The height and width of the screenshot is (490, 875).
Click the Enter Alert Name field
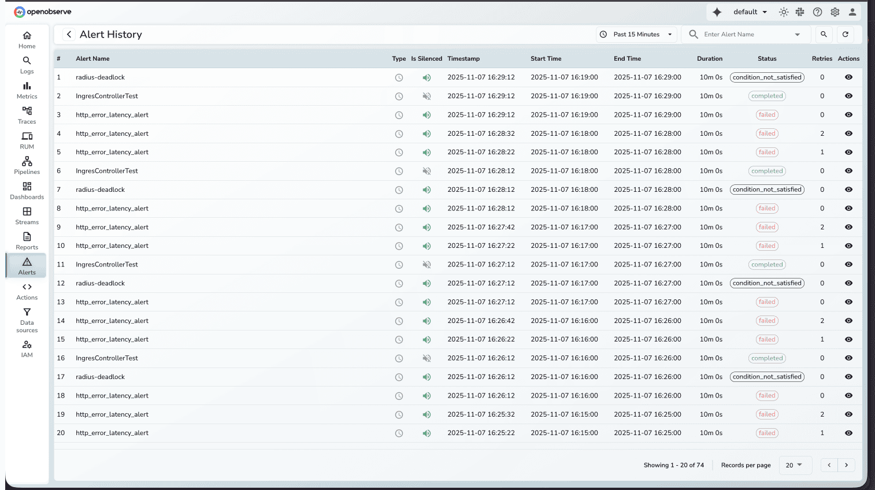click(x=746, y=35)
